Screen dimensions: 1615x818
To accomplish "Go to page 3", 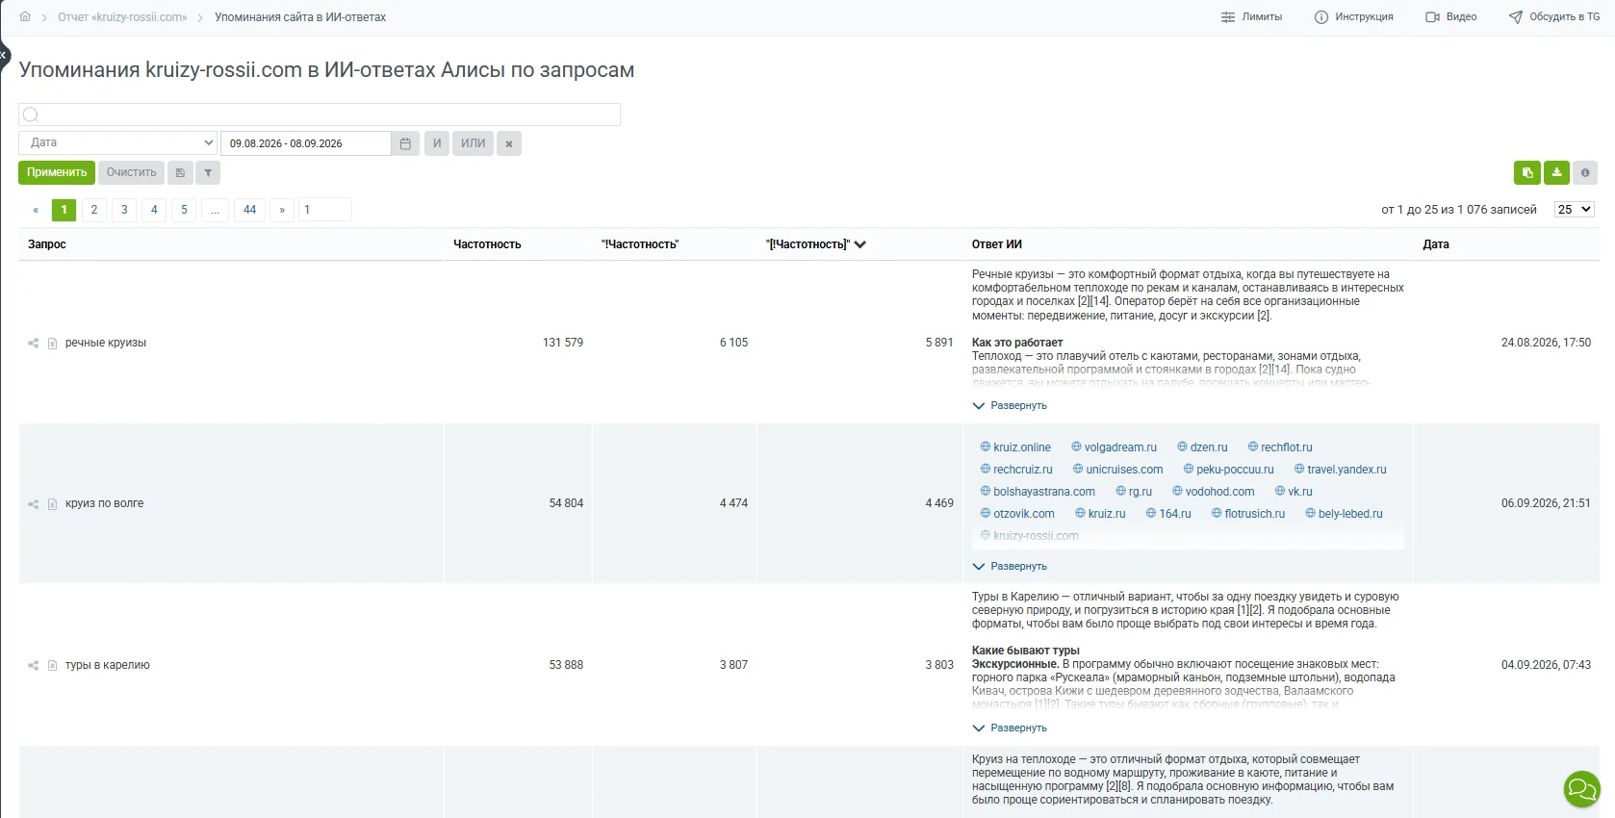I will pos(124,210).
